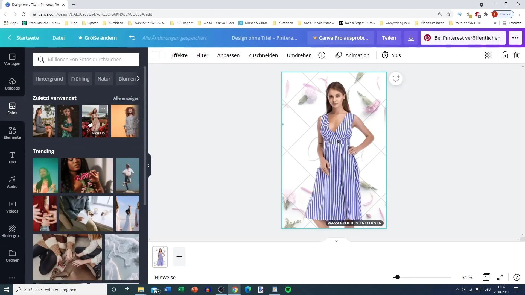Viewport: 525px width, 295px height.
Task: Collapse the page thumbnails strip chevron
Action: (x=336, y=241)
